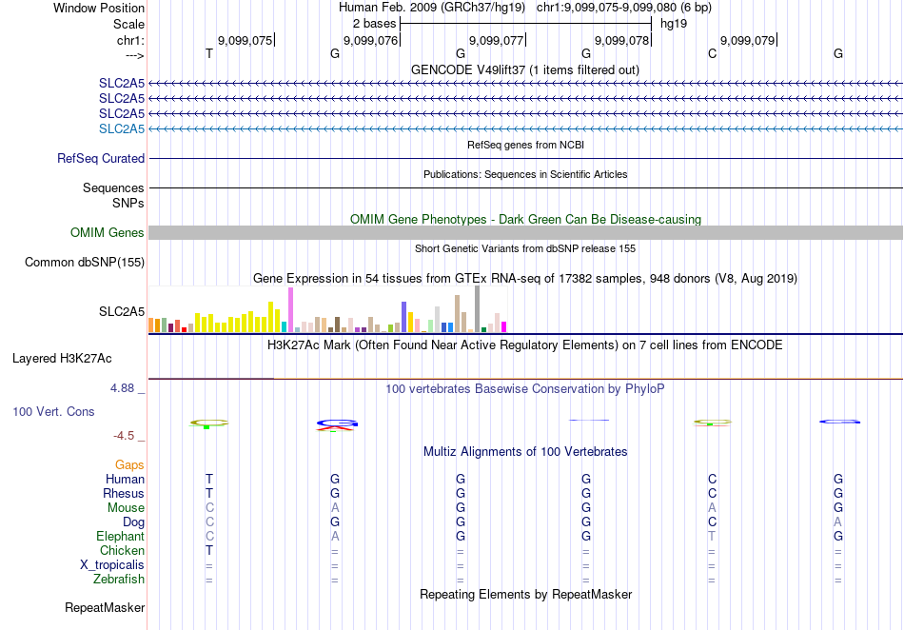Click the gray OMIM Genes item bar
Viewport: 904px width, 630px height.
[525, 232]
